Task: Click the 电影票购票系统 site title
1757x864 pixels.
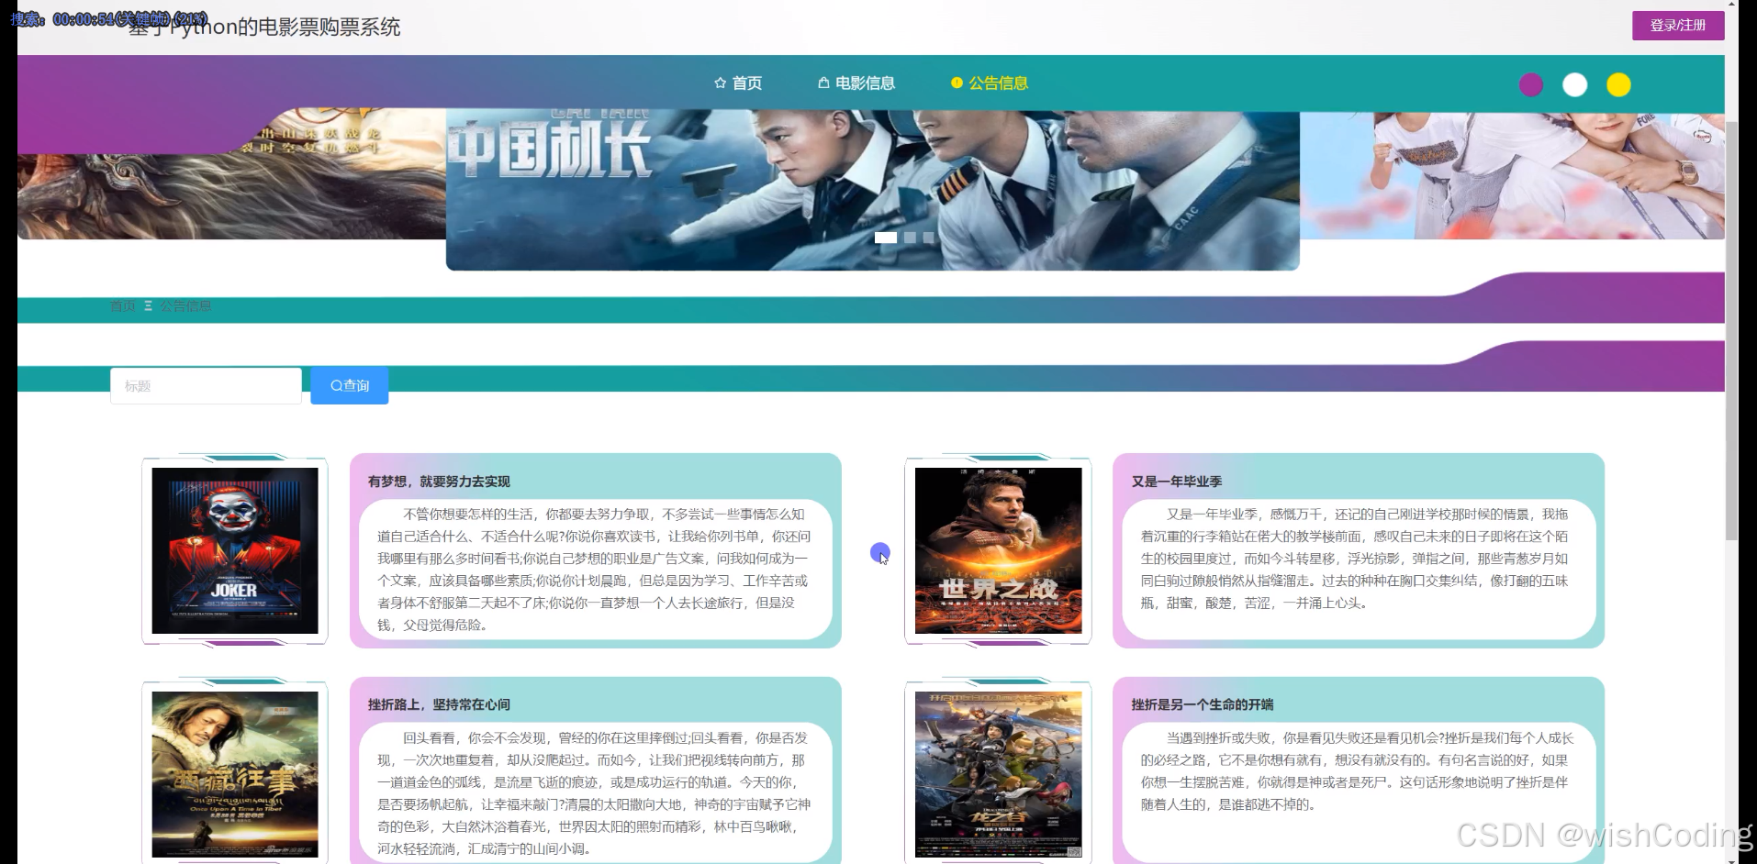Action: click(x=266, y=27)
